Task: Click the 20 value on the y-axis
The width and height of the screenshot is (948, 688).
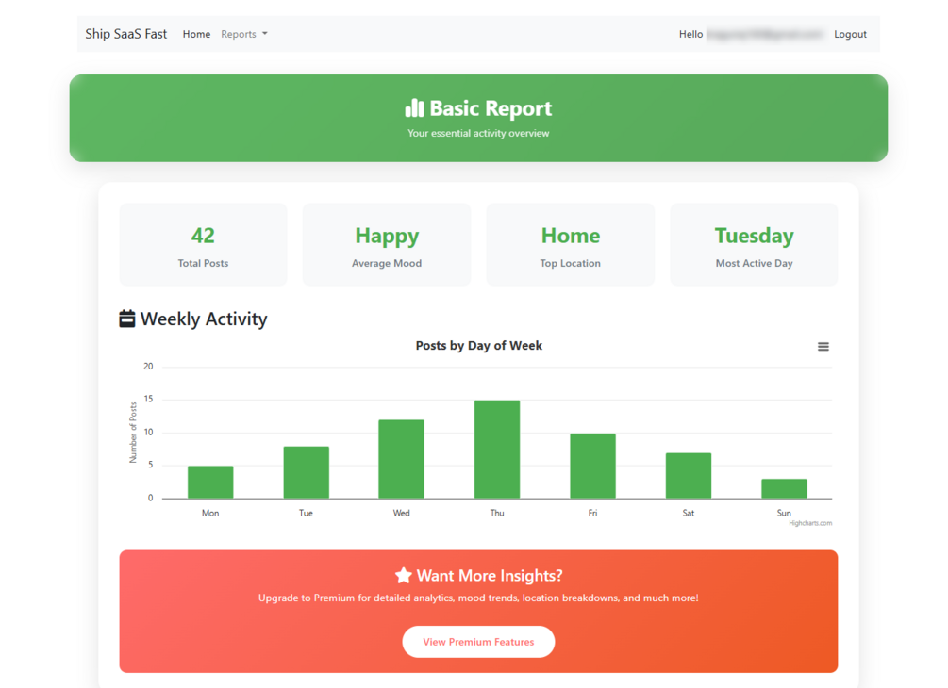Action: tap(148, 367)
